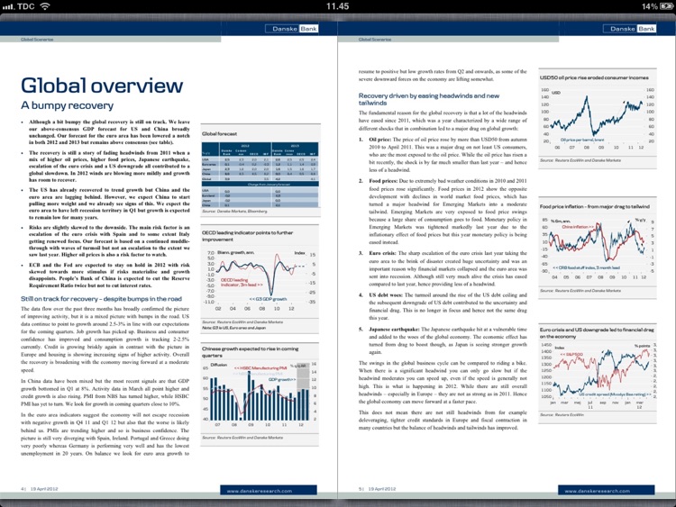Tap Euro crisis and US downgrade chart
This screenshot has width=676, height=507.
click(x=598, y=376)
